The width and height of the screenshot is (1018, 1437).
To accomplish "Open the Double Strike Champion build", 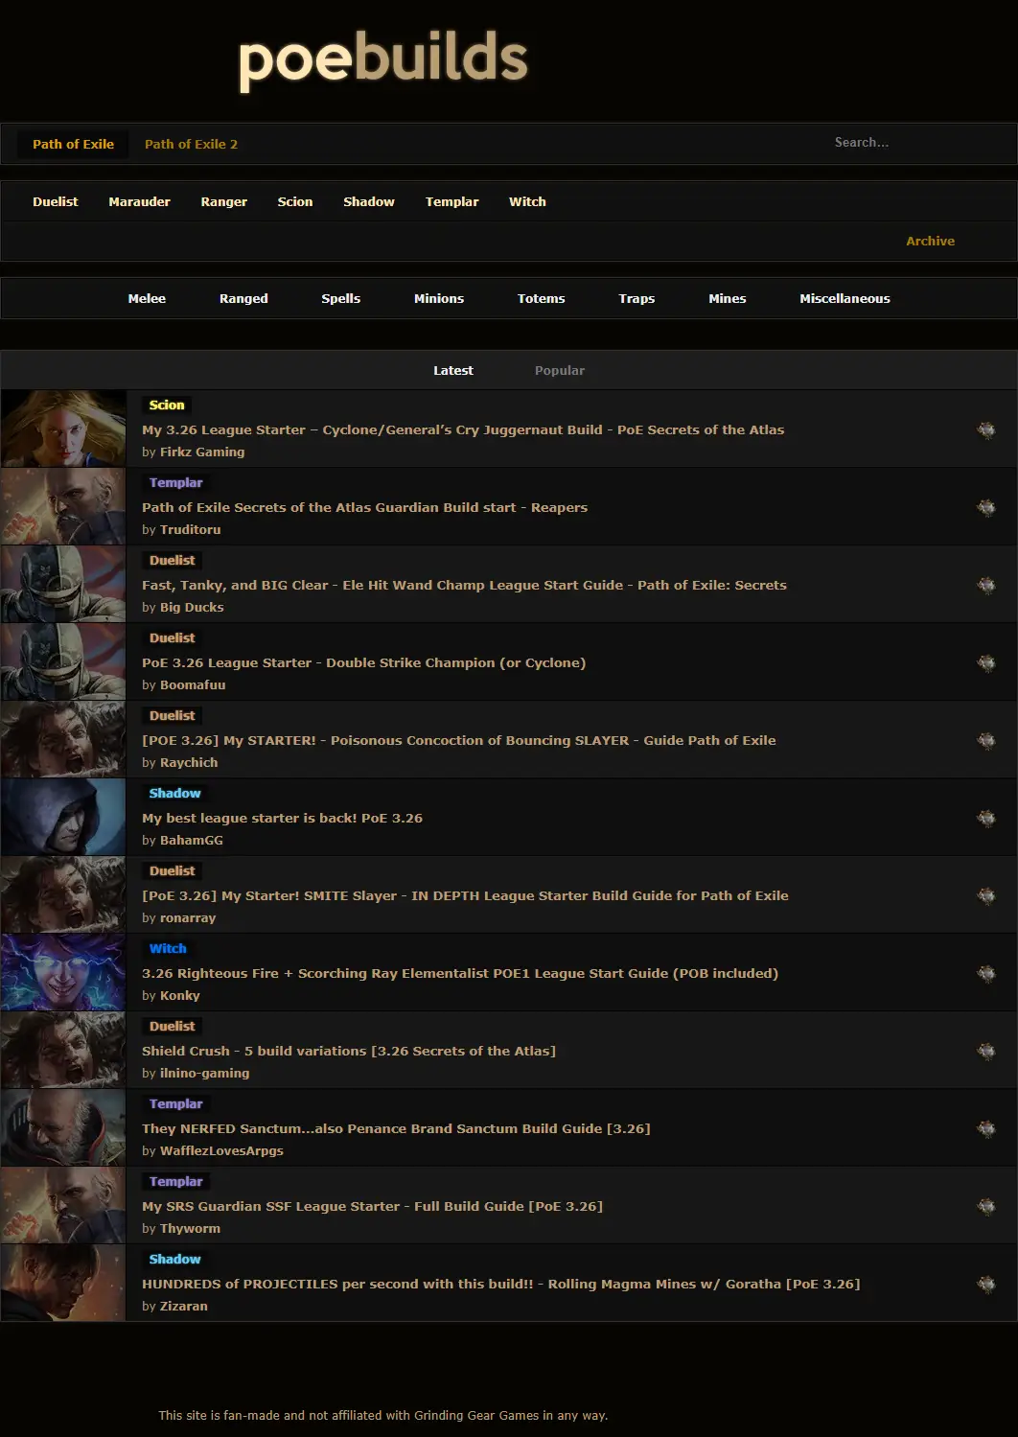I will click(363, 662).
